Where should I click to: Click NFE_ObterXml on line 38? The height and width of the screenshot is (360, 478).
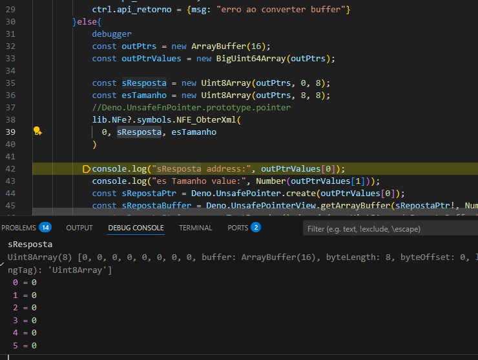(207, 120)
